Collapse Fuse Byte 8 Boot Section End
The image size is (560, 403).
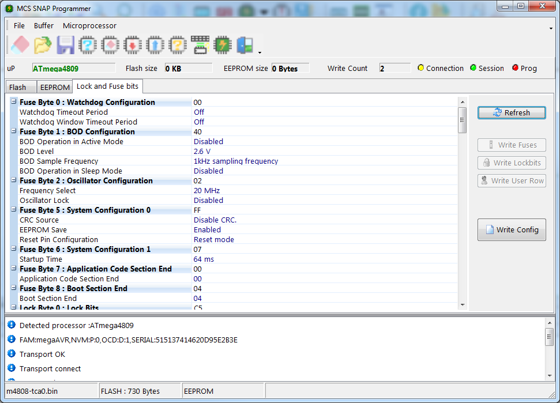(14, 288)
